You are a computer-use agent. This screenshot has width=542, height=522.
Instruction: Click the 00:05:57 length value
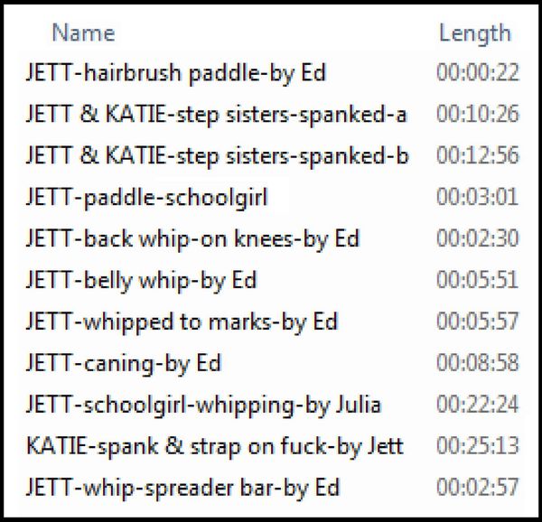(478, 322)
